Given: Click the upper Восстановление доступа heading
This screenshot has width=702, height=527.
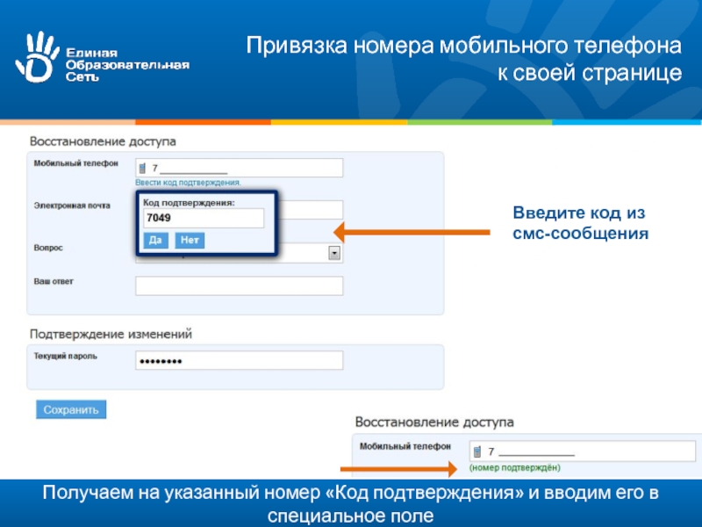Looking at the screenshot, I should click(x=103, y=141).
